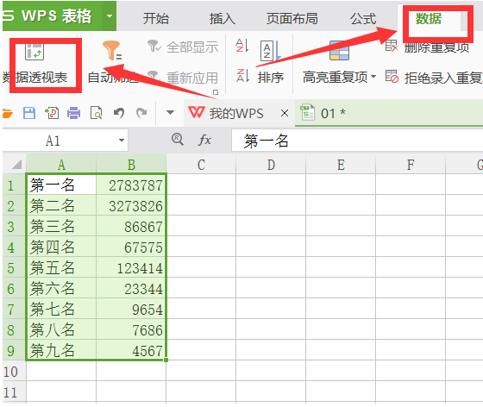Select column F header
483x407 pixels.
point(411,165)
